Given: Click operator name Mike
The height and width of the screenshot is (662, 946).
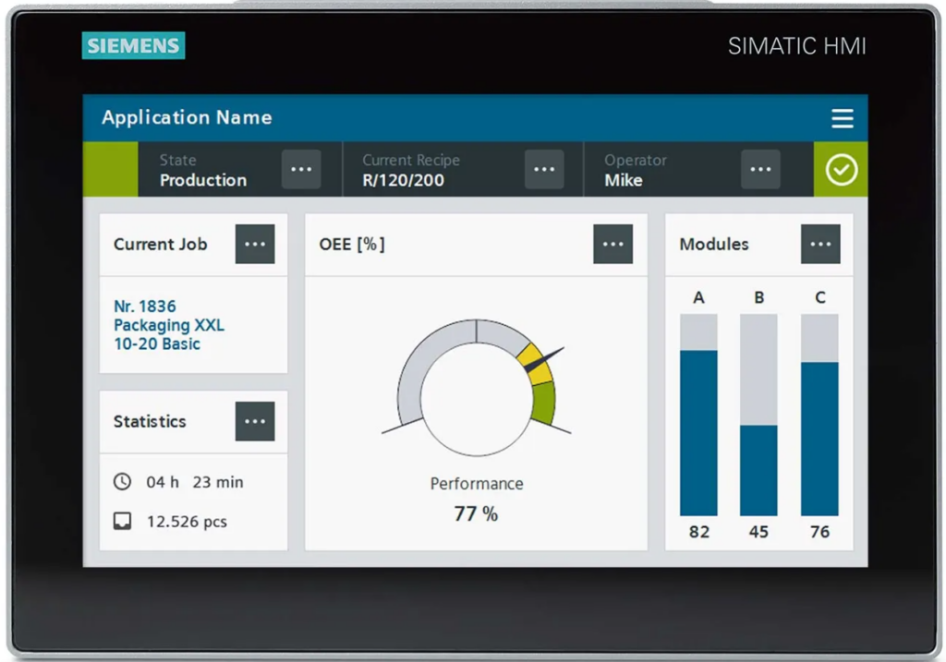Looking at the screenshot, I should coord(625,180).
